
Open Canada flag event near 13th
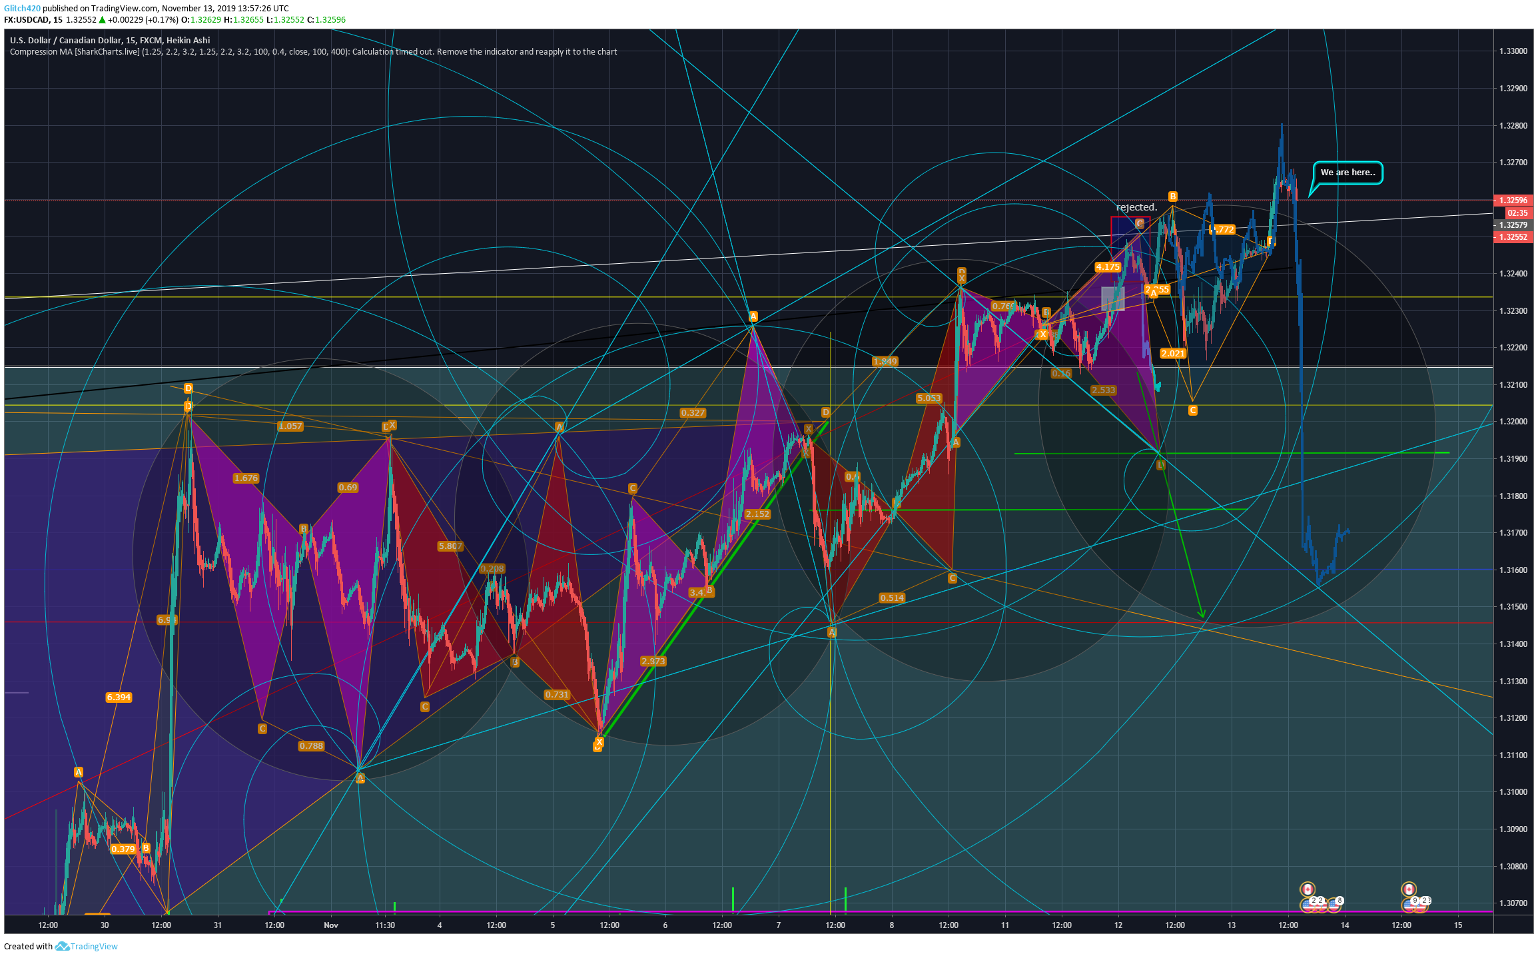[x=1308, y=889]
